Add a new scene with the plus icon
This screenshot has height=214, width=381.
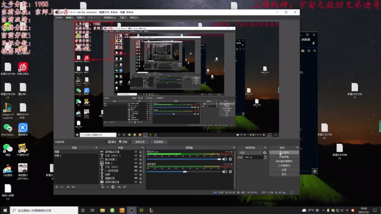point(57,187)
